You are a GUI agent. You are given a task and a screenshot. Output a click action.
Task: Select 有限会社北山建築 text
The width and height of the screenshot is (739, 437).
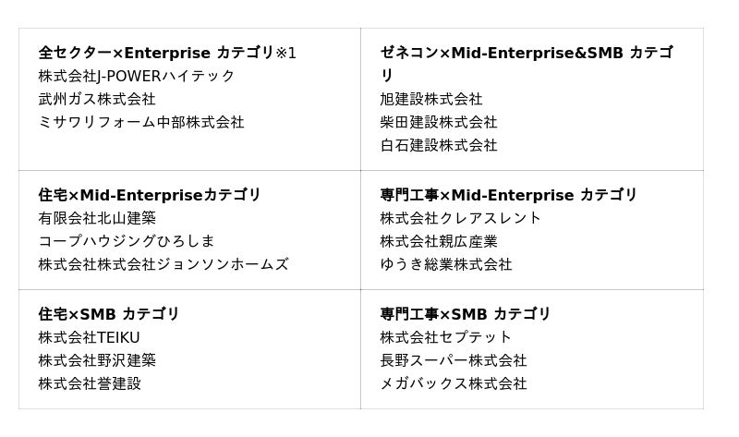click(x=97, y=218)
